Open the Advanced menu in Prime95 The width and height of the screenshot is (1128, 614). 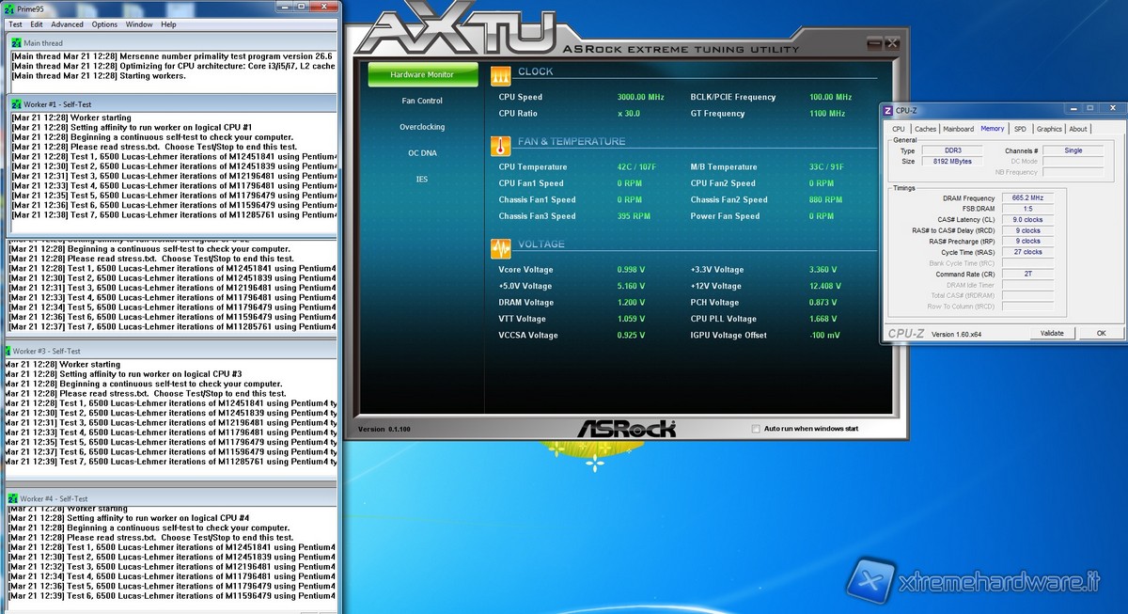(x=67, y=24)
